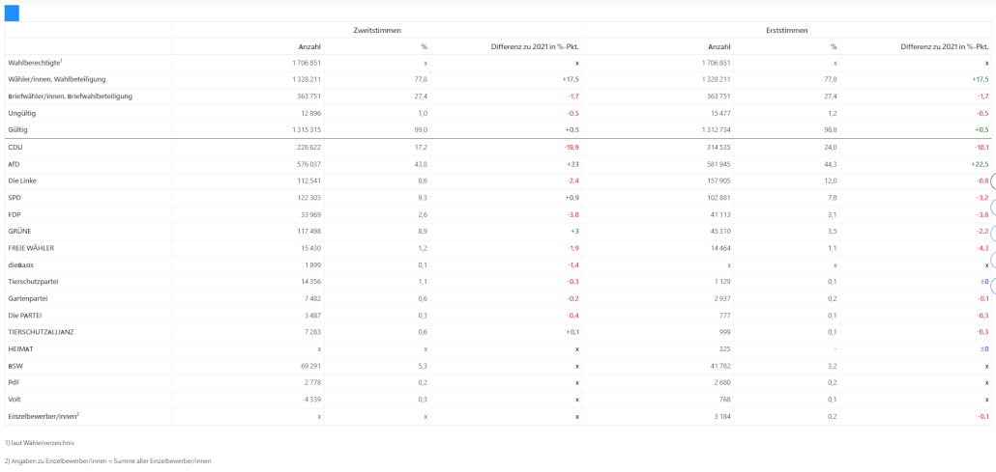
Task: Select the BSW party row label
Action: (x=15, y=366)
